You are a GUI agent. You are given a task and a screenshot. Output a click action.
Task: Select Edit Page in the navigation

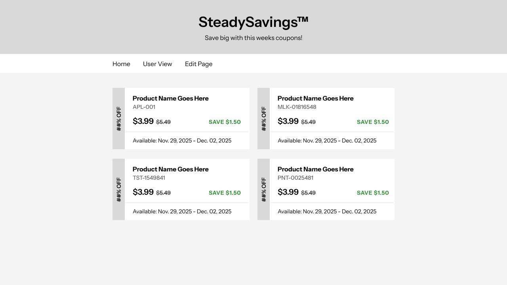click(x=198, y=64)
